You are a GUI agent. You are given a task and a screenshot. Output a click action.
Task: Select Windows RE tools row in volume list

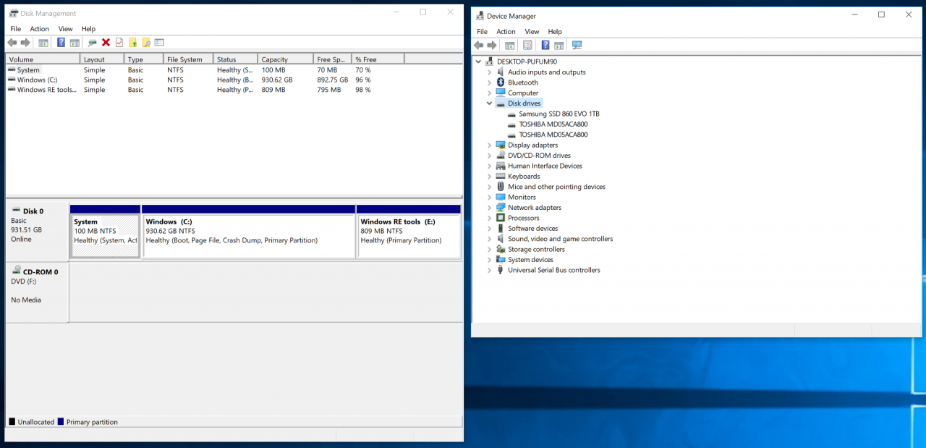coord(234,90)
